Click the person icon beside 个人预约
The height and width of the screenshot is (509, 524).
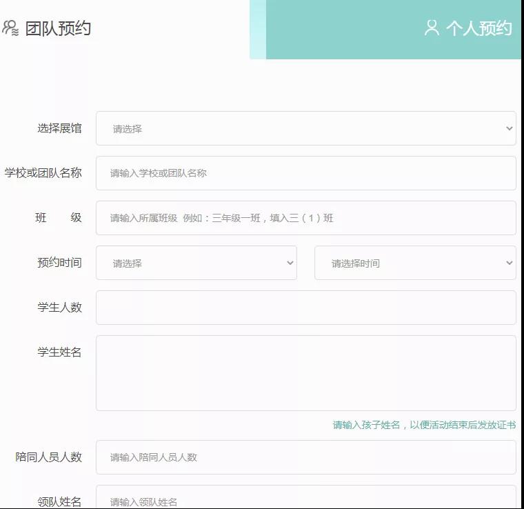pyautogui.click(x=432, y=28)
